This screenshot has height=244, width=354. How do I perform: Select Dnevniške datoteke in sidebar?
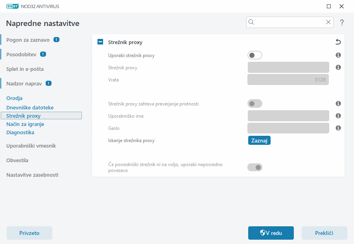[x=29, y=107]
